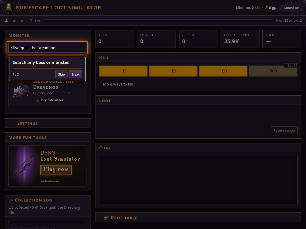Skip the tutorial tooltip

[x=61, y=74]
